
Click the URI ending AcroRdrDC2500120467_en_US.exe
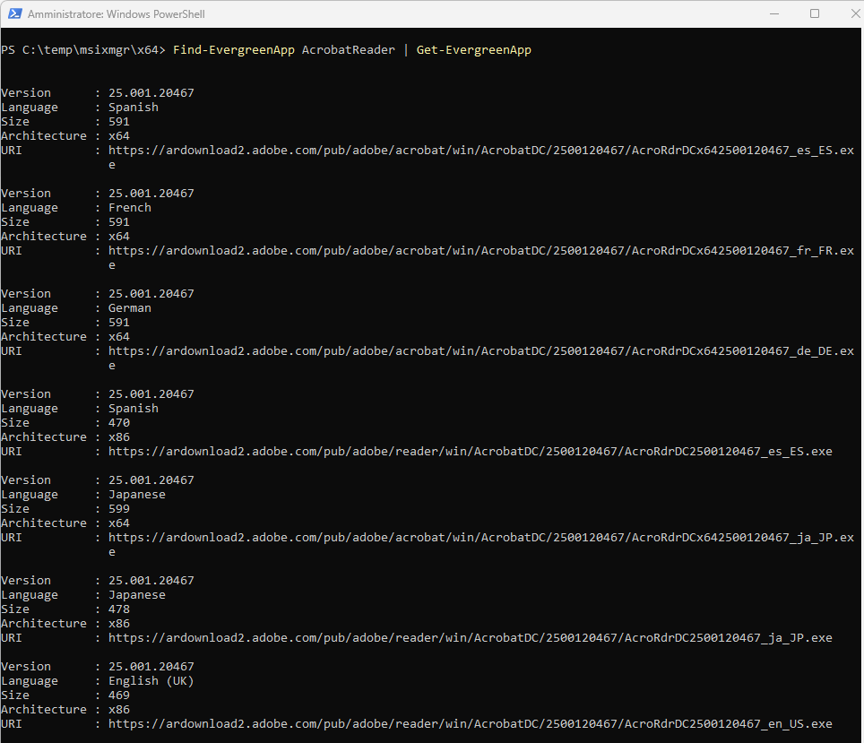click(x=470, y=723)
